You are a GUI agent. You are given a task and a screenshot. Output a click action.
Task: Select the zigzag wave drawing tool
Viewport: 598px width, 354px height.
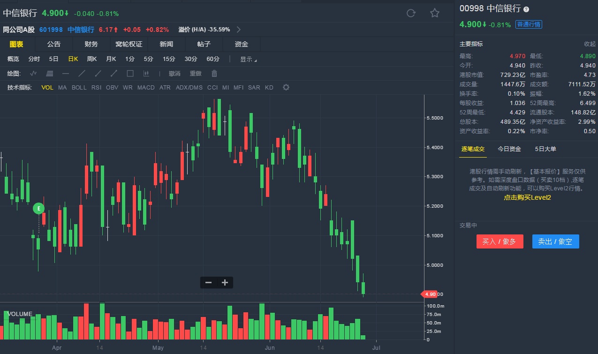33,73
